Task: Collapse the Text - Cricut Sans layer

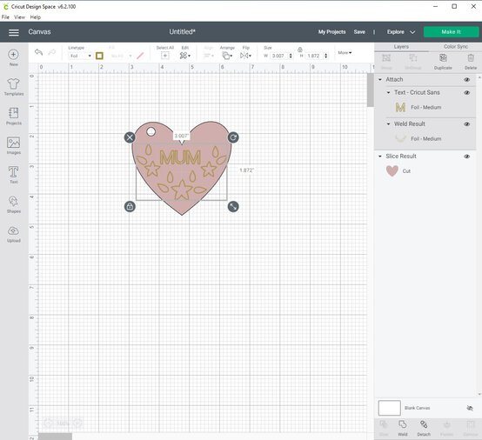Action: pyautogui.click(x=388, y=92)
